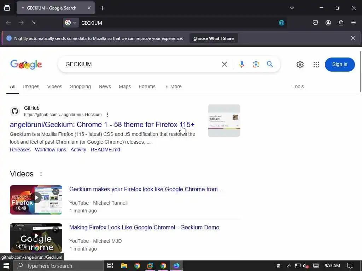Click the 9:53 AM taskbar clock
The image size is (362, 271).
click(x=332, y=266)
